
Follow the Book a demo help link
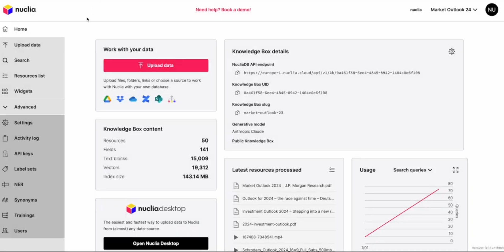(223, 10)
